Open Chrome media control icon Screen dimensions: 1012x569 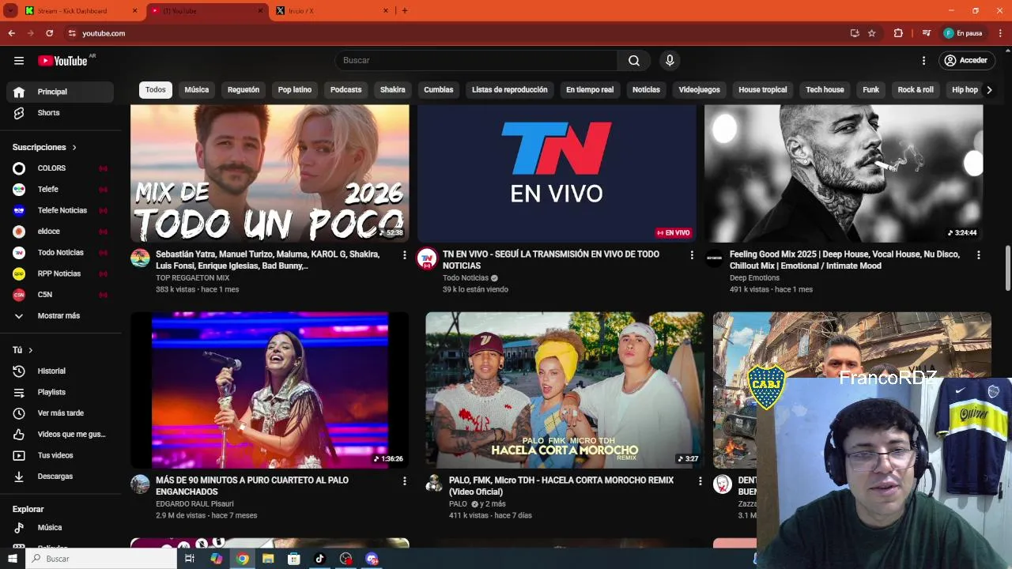926,33
